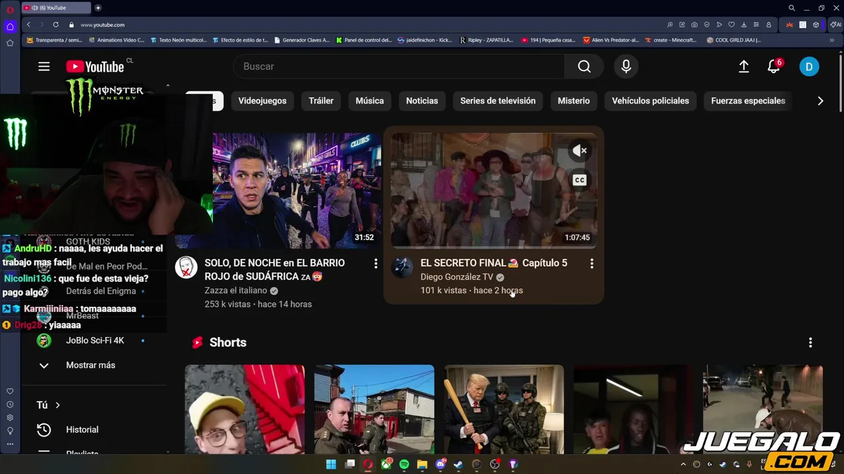Screen dimensions: 844x474
Task: Open the upload video icon
Action: 744,66
